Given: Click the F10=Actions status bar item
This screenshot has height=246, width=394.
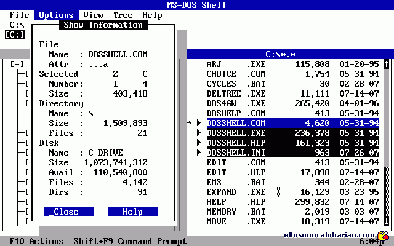Looking at the screenshot, I should (x=37, y=241).
